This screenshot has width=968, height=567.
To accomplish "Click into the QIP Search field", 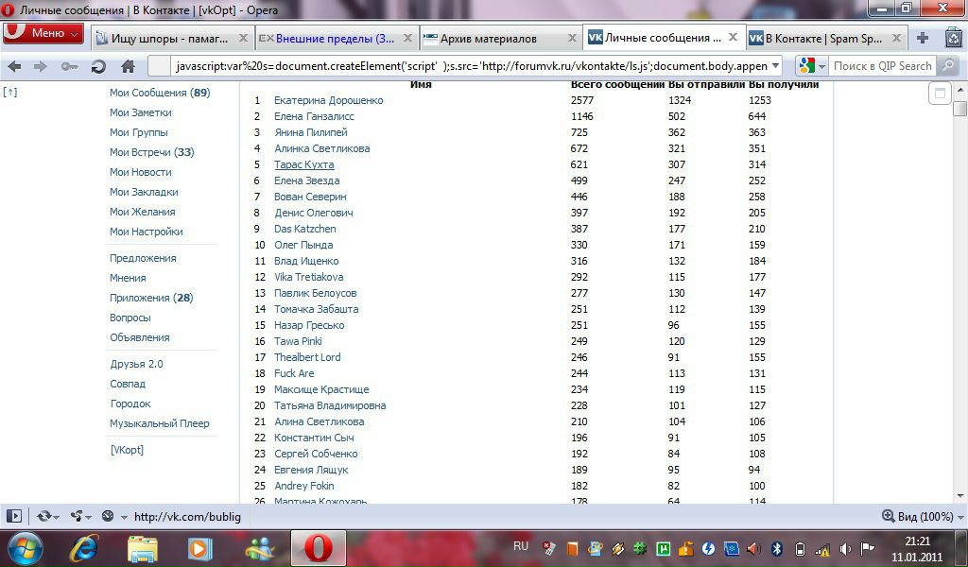I will [881, 66].
